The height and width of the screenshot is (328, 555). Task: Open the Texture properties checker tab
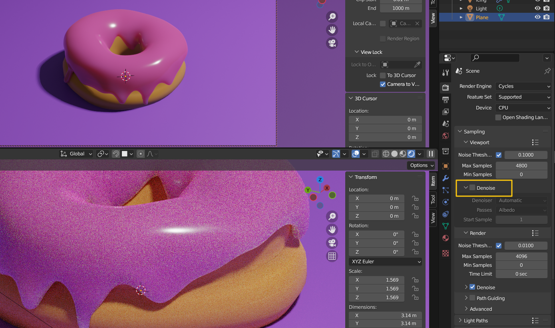click(x=446, y=253)
